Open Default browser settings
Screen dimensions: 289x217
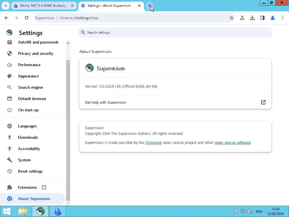[x=33, y=99]
